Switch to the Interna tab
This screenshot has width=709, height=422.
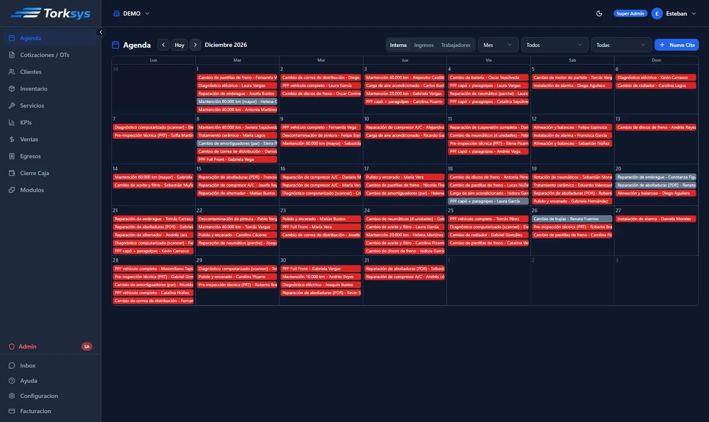(x=398, y=45)
